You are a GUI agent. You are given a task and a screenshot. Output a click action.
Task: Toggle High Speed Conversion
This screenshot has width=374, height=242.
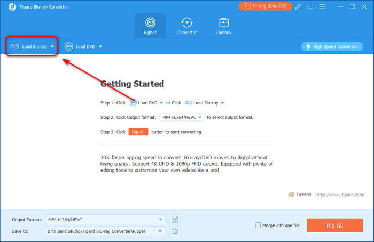click(332, 46)
